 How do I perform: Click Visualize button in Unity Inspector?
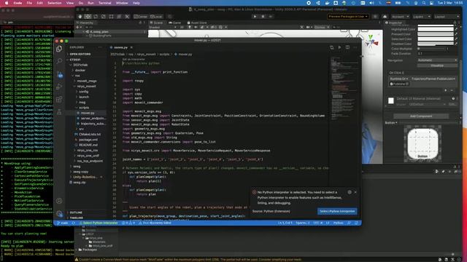pos(437,65)
